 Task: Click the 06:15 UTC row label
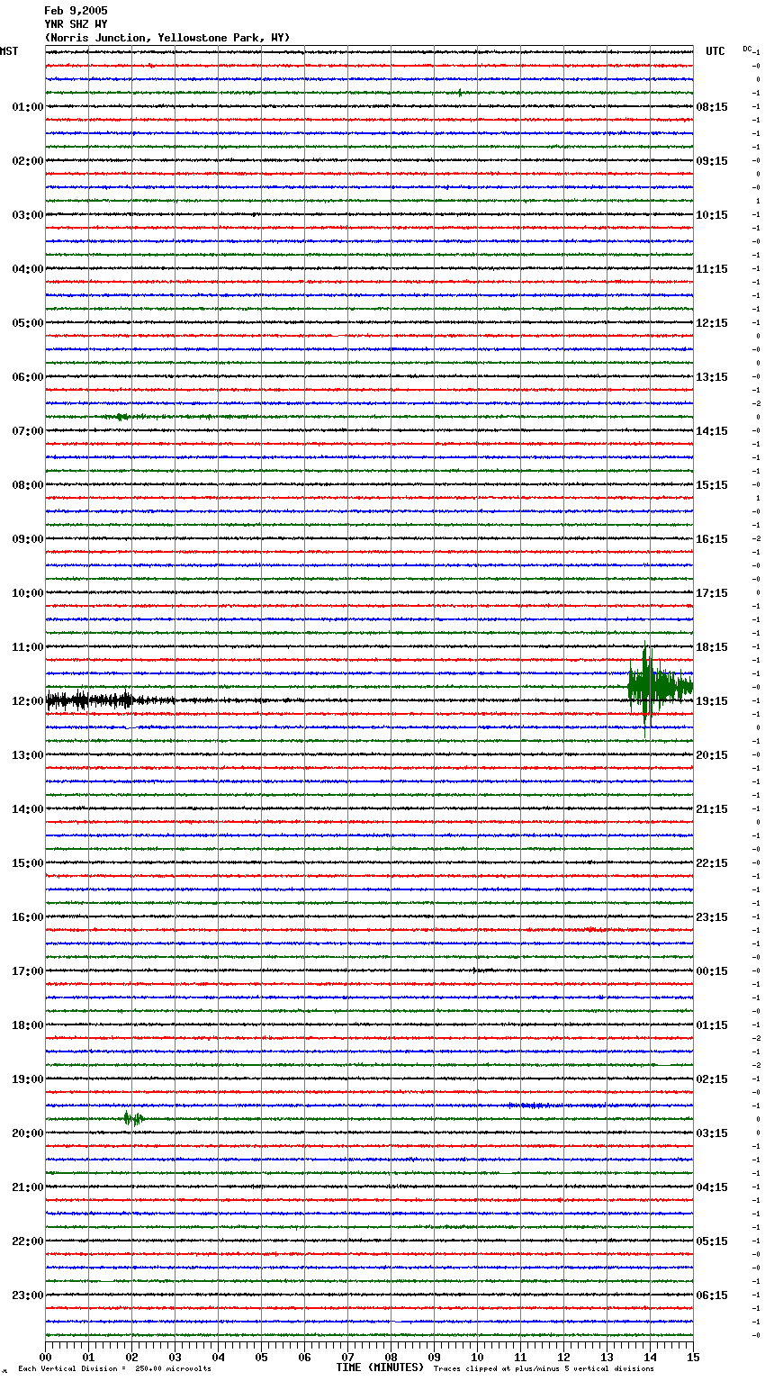[712, 1295]
